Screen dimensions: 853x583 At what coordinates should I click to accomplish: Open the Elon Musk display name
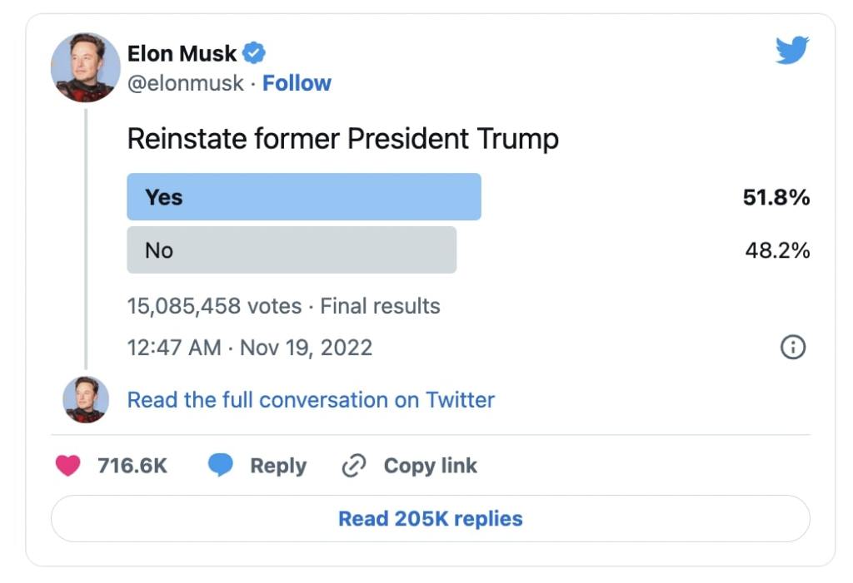182,55
